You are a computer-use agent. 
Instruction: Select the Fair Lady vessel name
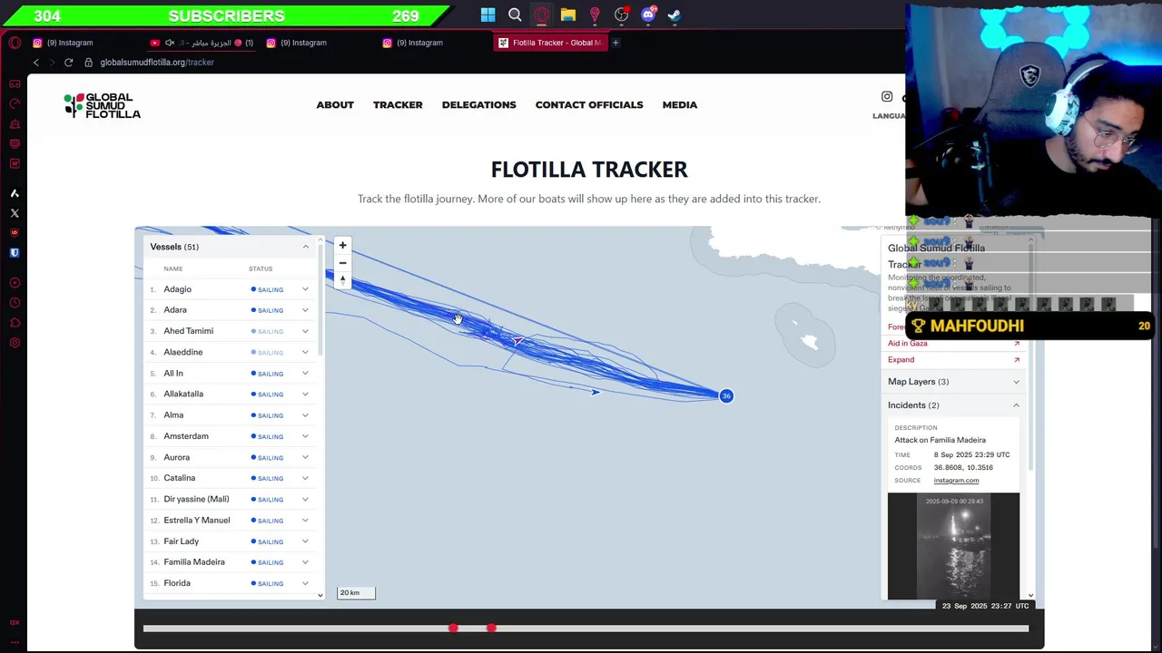181,541
